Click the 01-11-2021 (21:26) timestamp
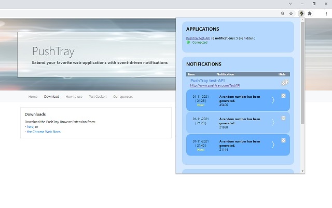Image resolution: width=332 pixels, height=208 pixels. [x=201, y=99]
